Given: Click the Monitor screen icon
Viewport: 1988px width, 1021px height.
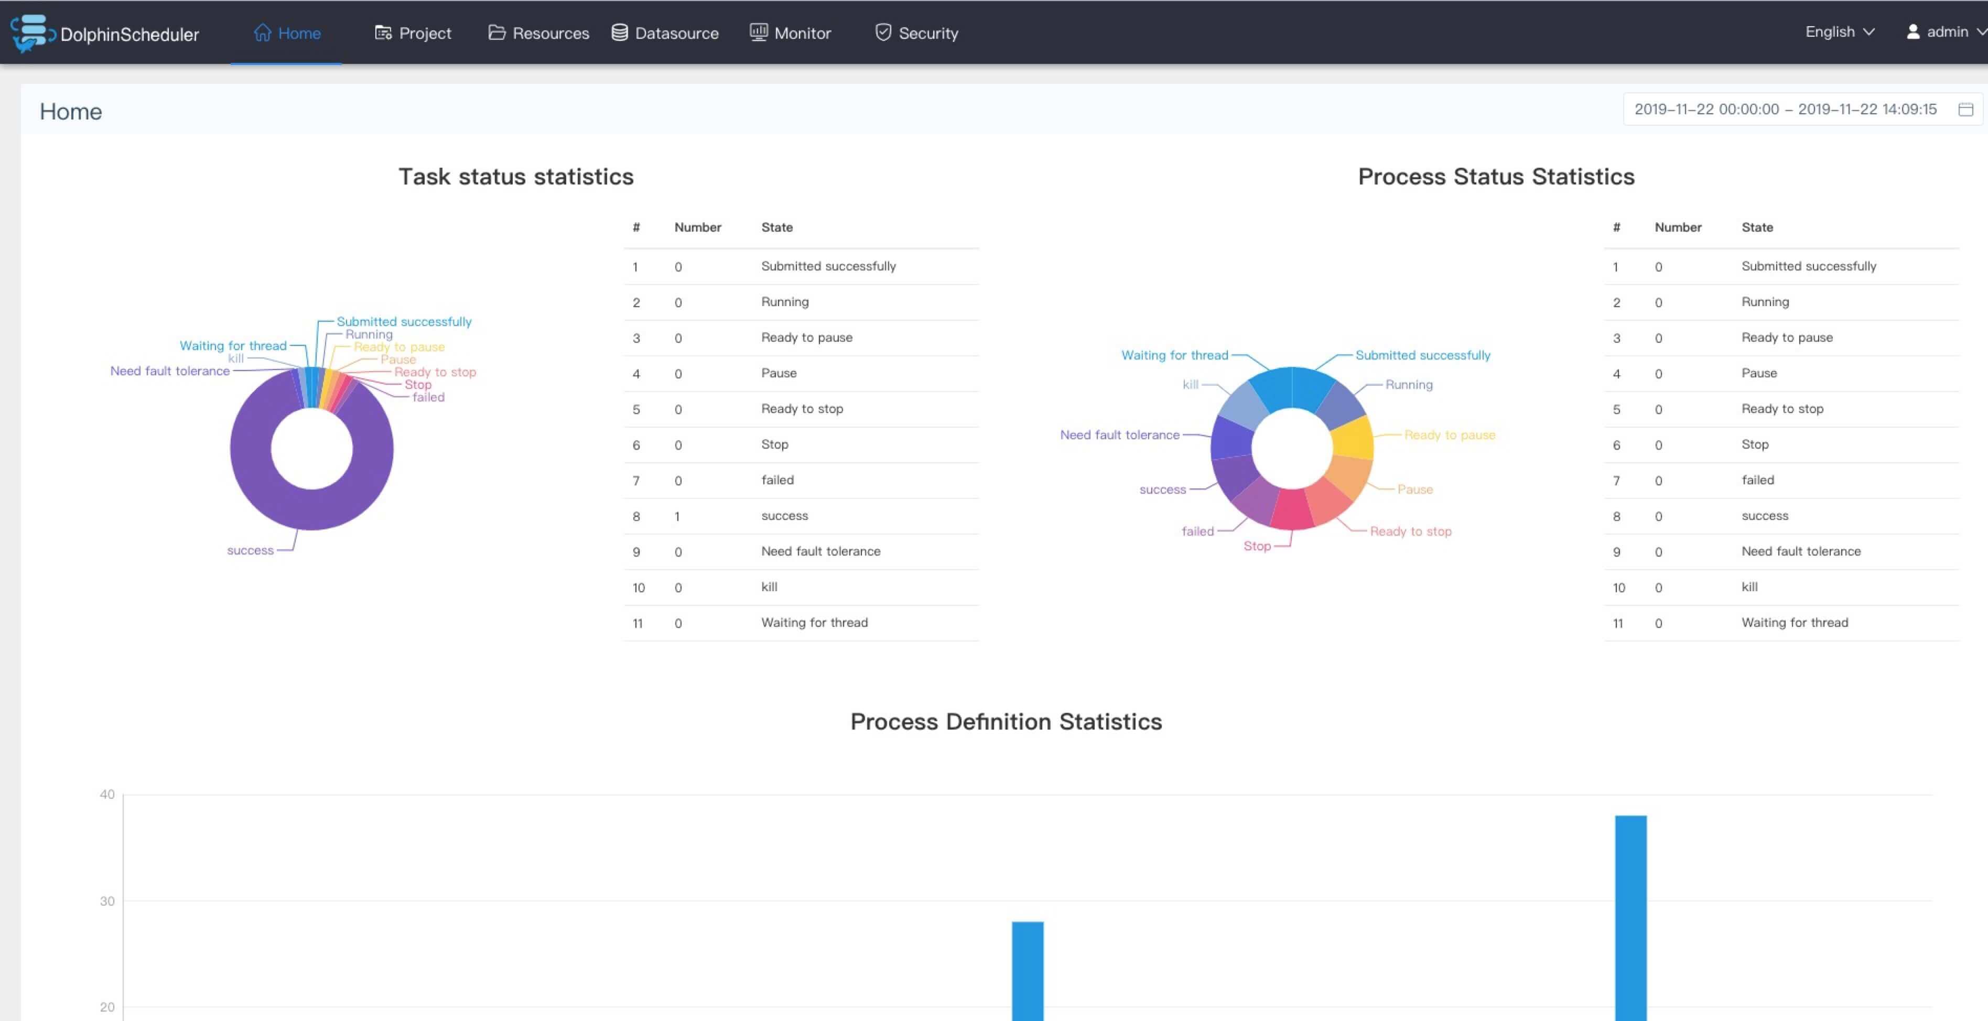Looking at the screenshot, I should (x=759, y=32).
